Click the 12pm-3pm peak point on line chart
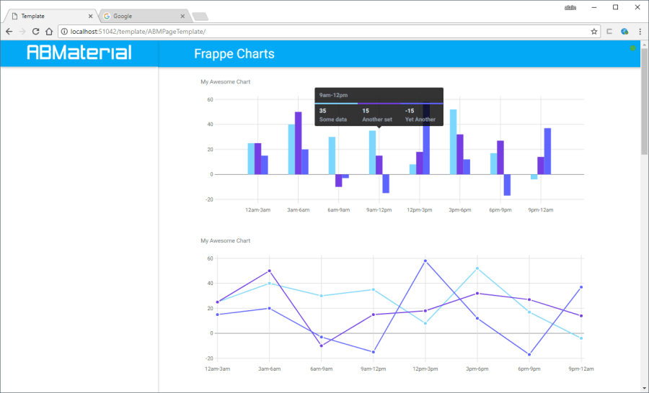Screen dimensions: 649x393 [x=425, y=261]
